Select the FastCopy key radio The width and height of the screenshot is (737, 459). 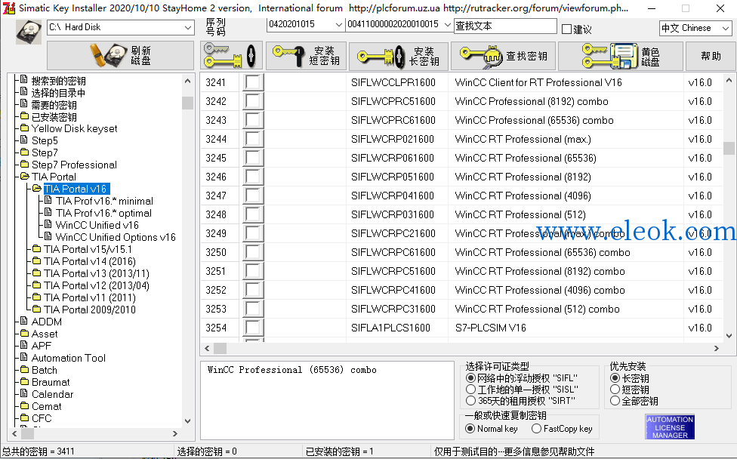click(536, 429)
